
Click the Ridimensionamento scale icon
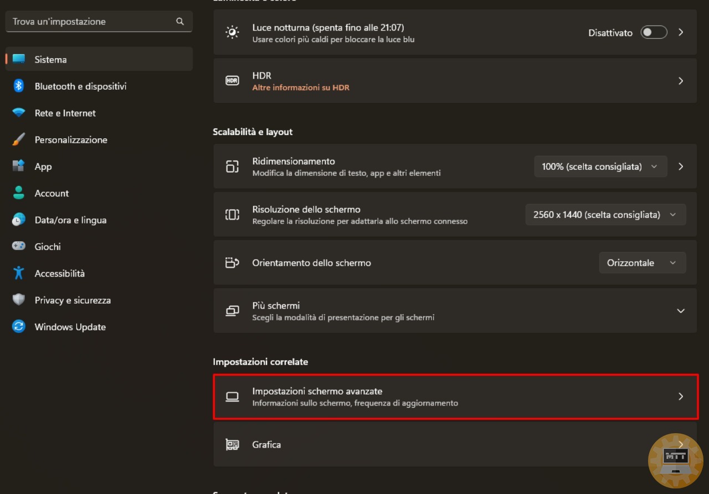coord(233,167)
